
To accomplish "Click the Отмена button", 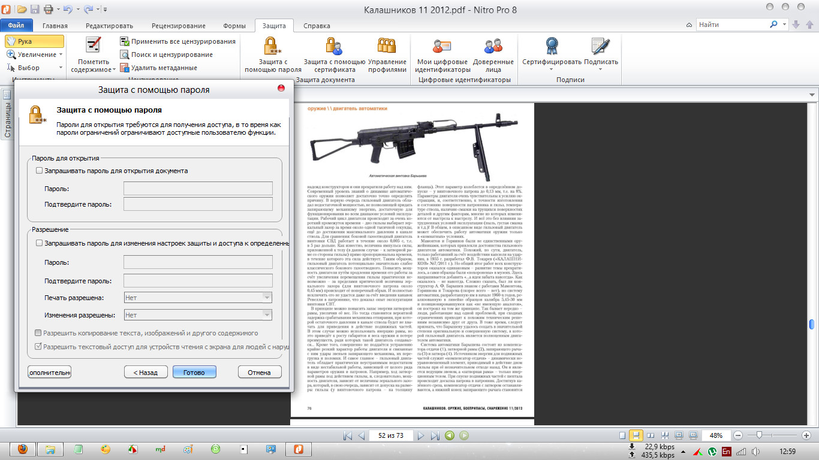I will 260,372.
